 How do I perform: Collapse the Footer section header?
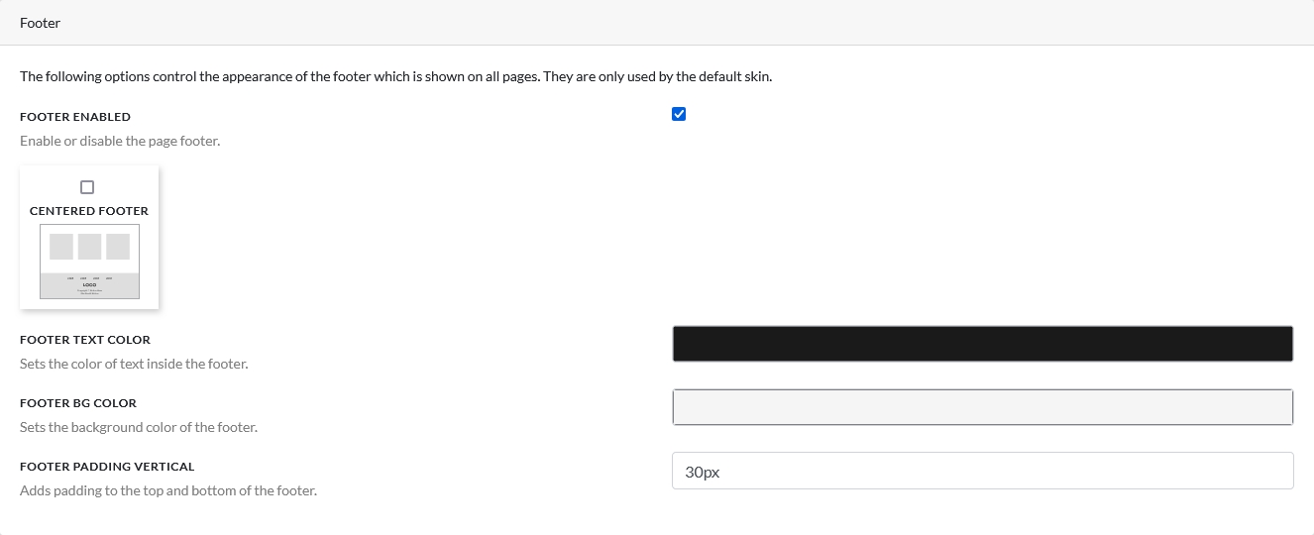[40, 22]
